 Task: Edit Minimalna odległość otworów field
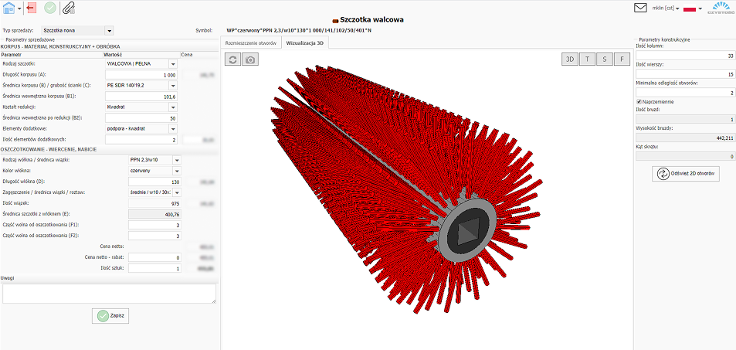click(685, 92)
